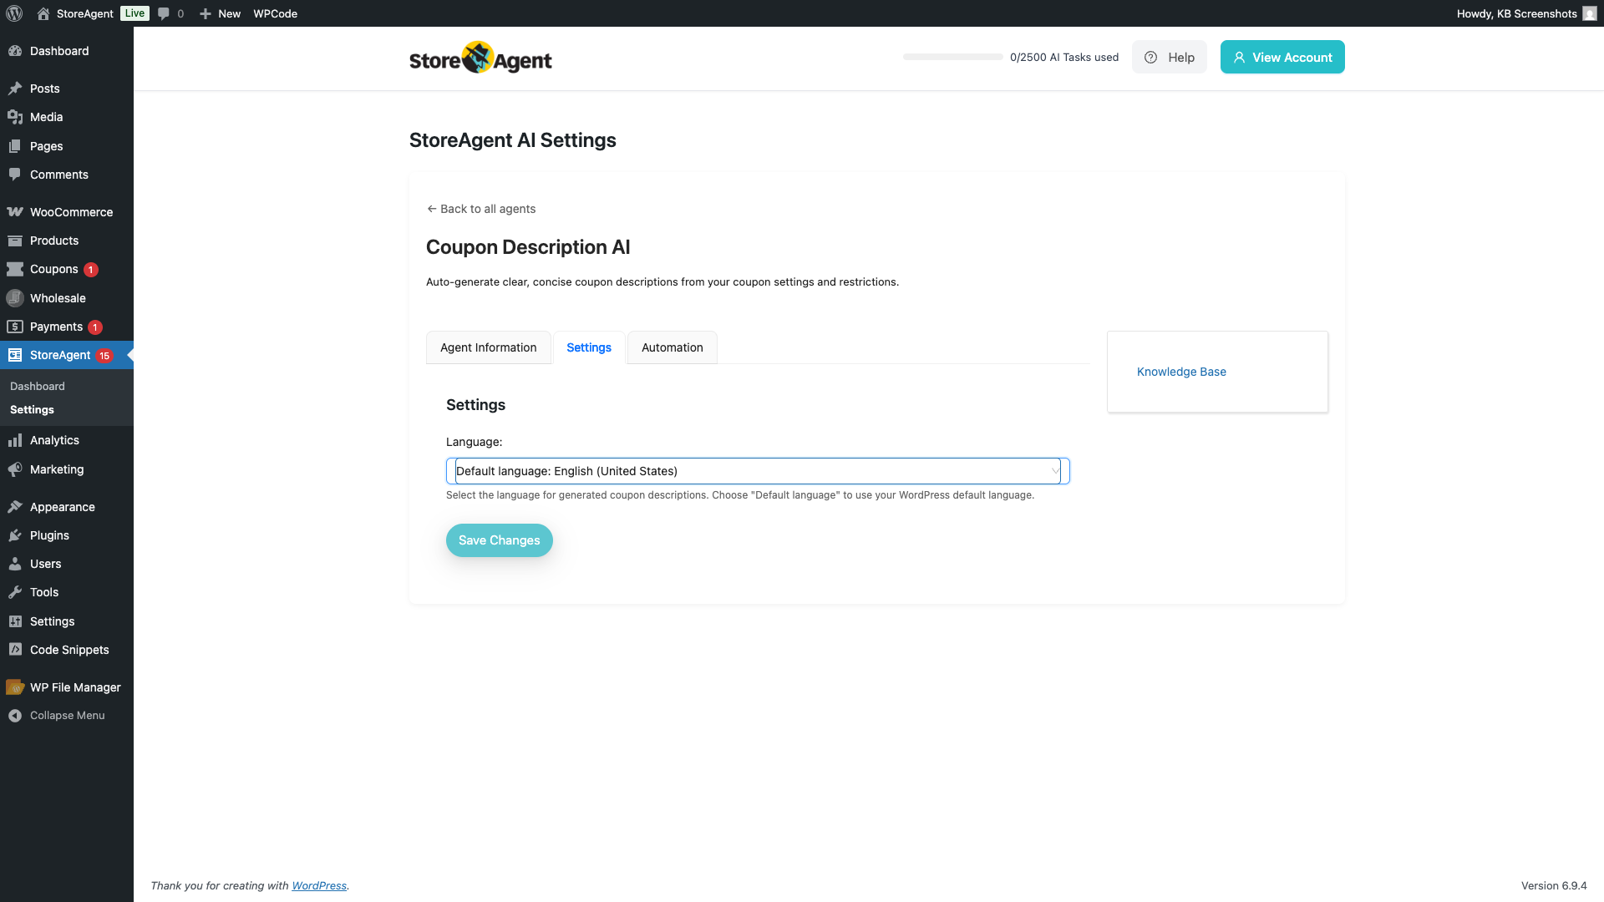Click the Products box icon
This screenshot has width=1604, height=902.
tap(15, 241)
